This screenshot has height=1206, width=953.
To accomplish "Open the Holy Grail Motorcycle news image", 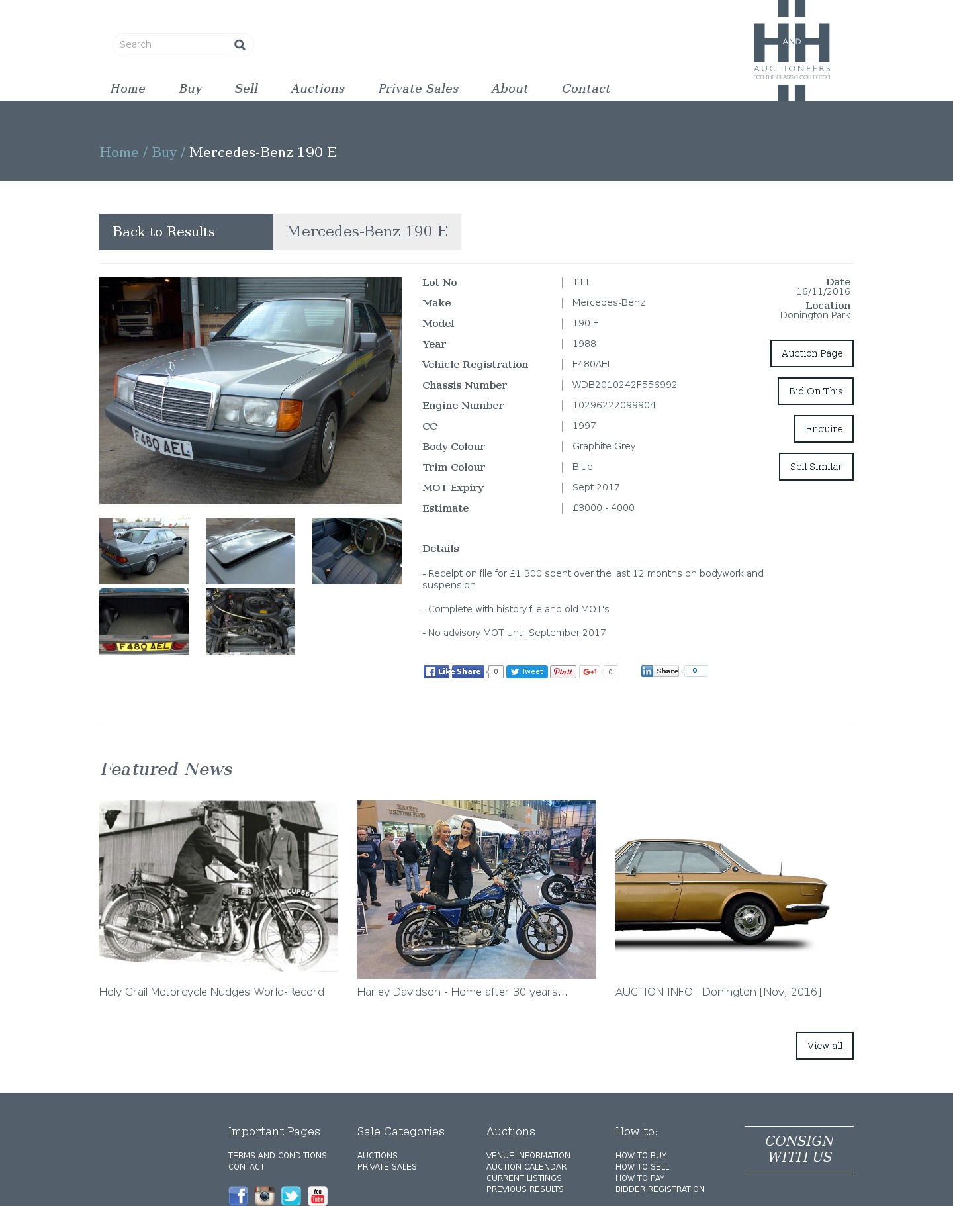I will pos(218,889).
